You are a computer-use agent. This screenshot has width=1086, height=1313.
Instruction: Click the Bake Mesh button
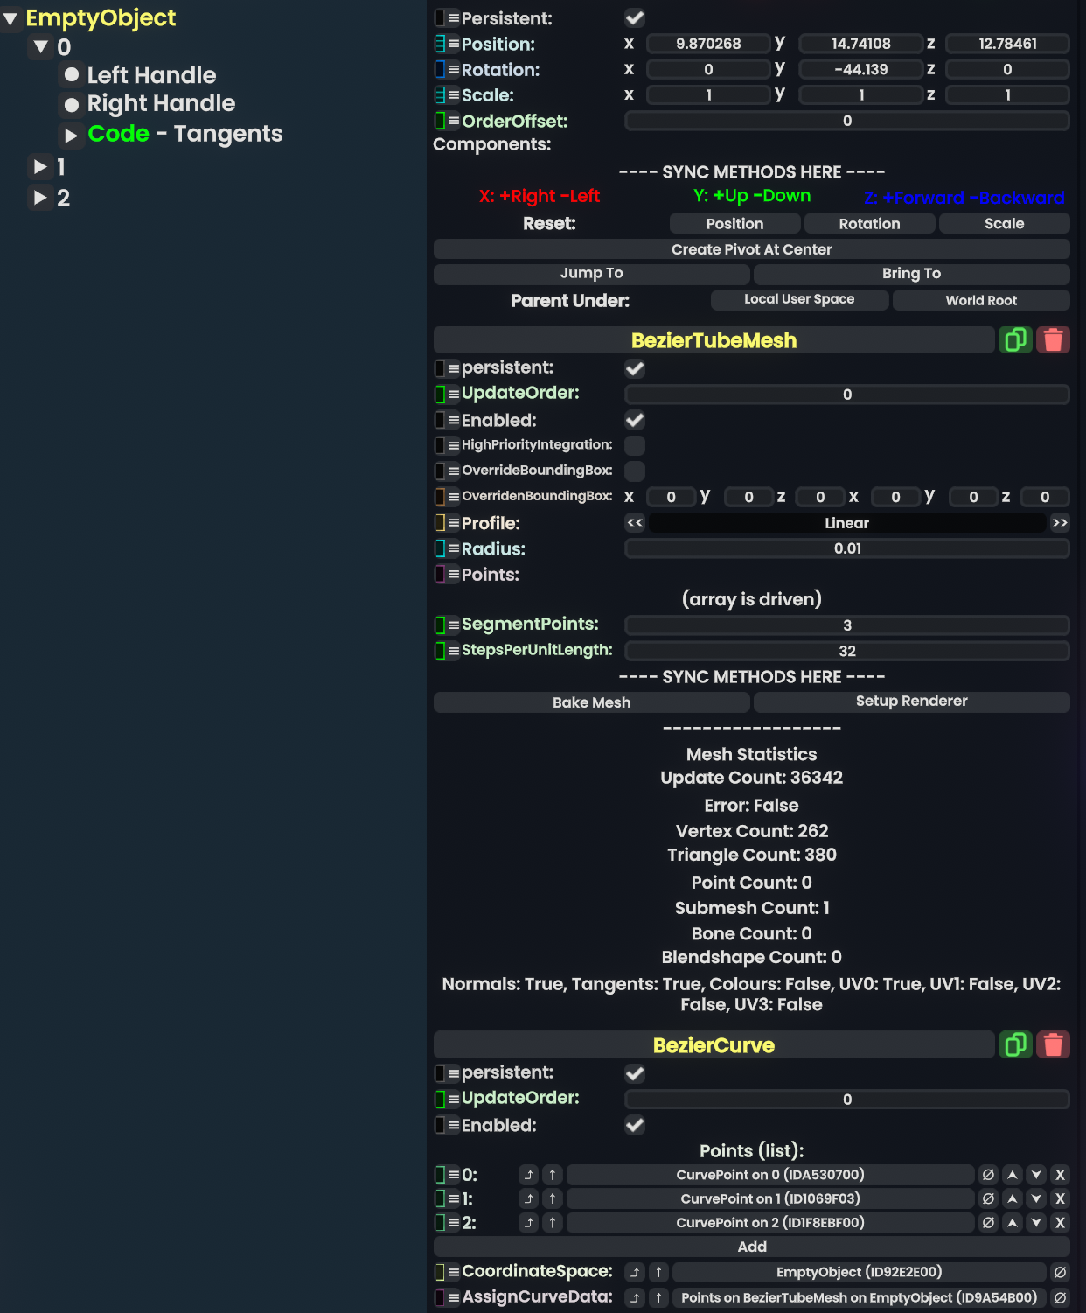point(591,702)
